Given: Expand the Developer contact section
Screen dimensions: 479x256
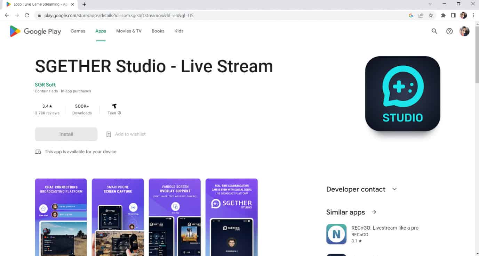Looking at the screenshot, I should pyautogui.click(x=394, y=189).
